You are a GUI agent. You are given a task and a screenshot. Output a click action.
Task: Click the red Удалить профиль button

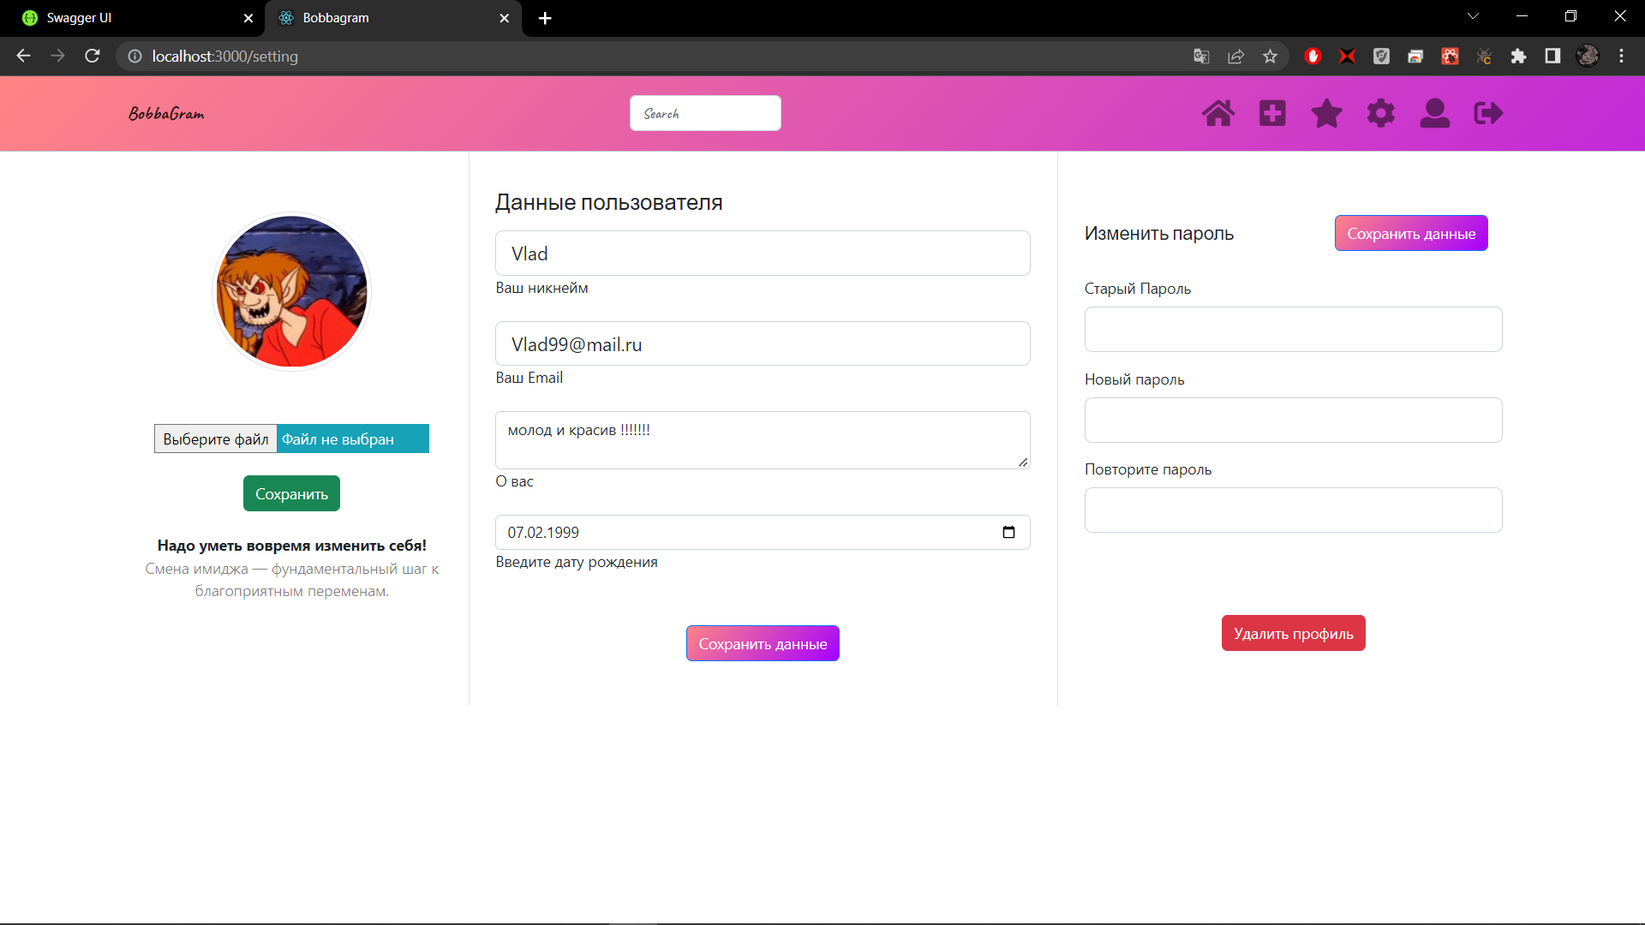pyautogui.click(x=1293, y=633)
